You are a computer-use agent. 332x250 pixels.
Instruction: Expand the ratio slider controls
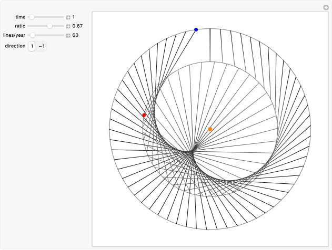[68, 26]
